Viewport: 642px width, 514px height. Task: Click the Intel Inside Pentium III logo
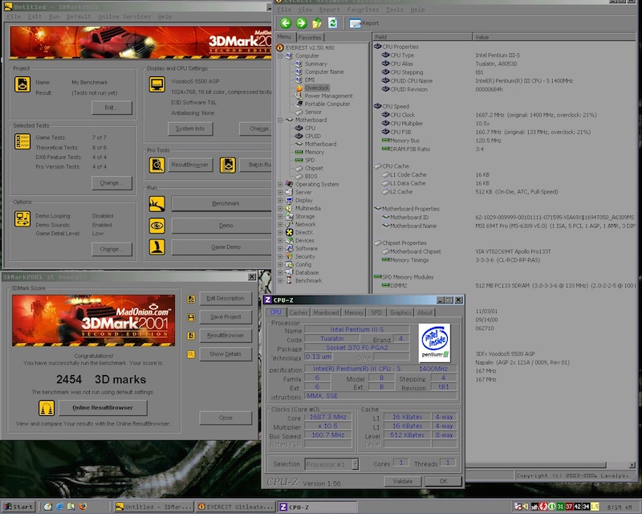[x=434, y=343]
